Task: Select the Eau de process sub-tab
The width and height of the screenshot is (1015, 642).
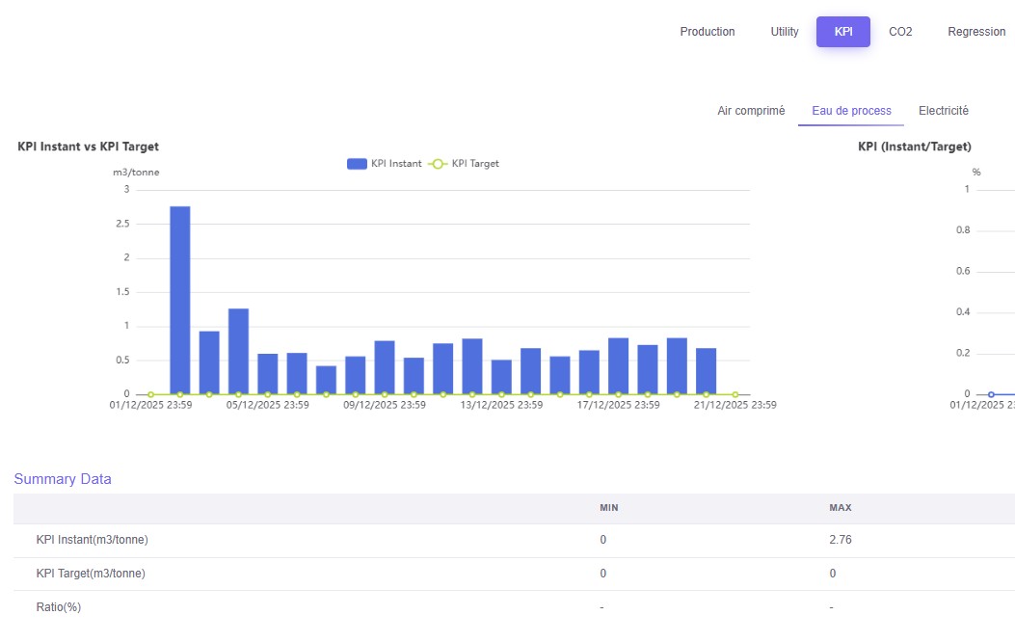Action: tap(851, 111)
